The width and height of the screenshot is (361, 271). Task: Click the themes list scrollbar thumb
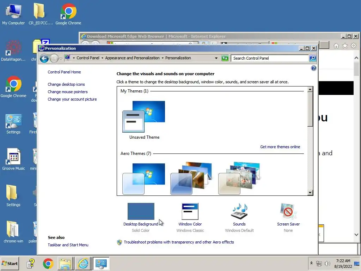click(x=310, y=109)
